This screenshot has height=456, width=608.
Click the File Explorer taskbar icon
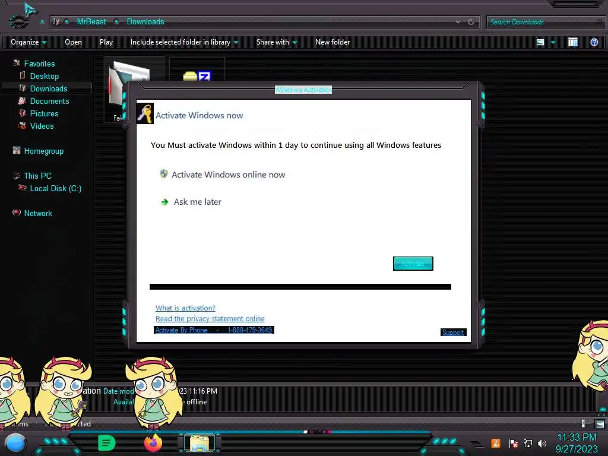coord(199,444)
